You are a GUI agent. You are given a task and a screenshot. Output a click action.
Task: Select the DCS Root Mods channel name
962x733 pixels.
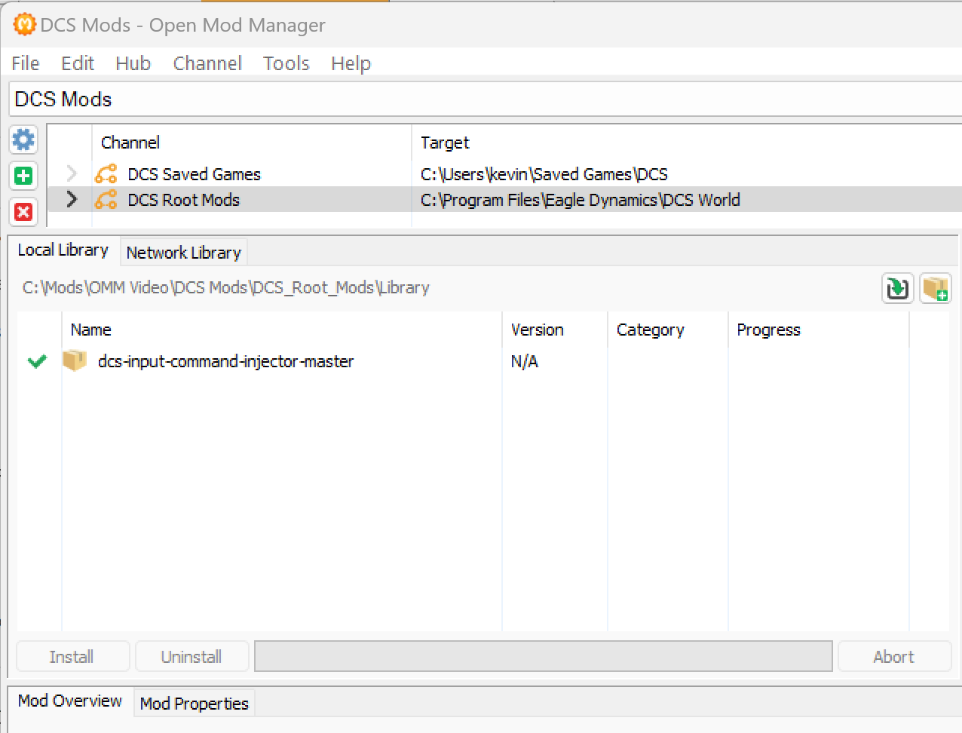pyautogui.click(x=184, y=200)
